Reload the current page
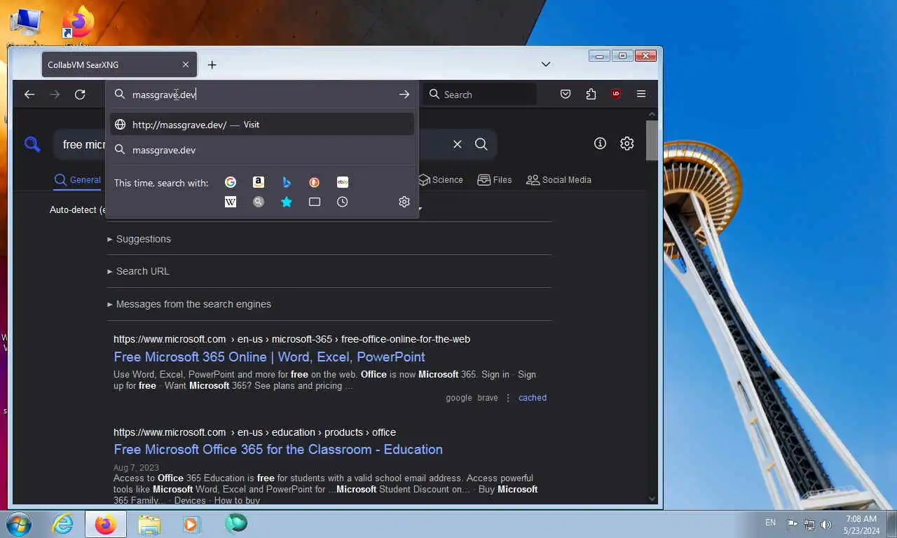The image size is (897, 538). pyautogui.click(x=80, y=95)
